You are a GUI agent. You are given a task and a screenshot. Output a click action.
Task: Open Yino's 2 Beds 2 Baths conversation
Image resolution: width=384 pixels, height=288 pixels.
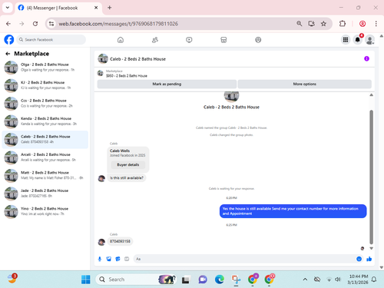45,211
